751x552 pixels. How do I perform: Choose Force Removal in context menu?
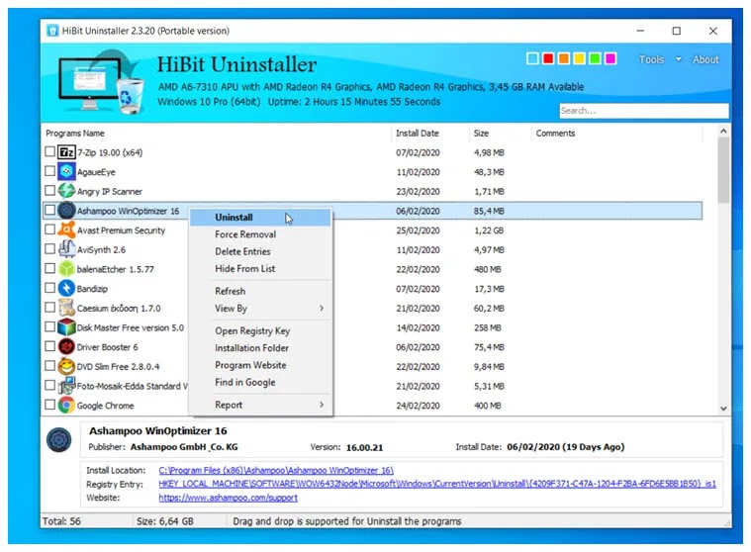[260, 234]
